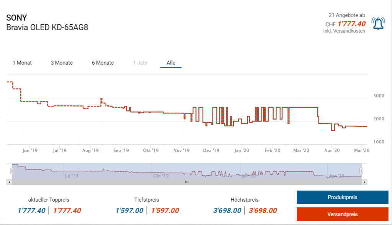Click the scrollbar right arrow below the chart
Screen dimensions: 392x225
click(x=364, y=182)
